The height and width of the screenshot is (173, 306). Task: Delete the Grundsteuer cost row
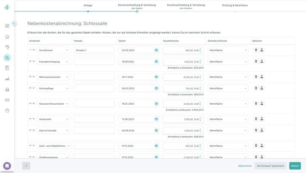(256, 50)
